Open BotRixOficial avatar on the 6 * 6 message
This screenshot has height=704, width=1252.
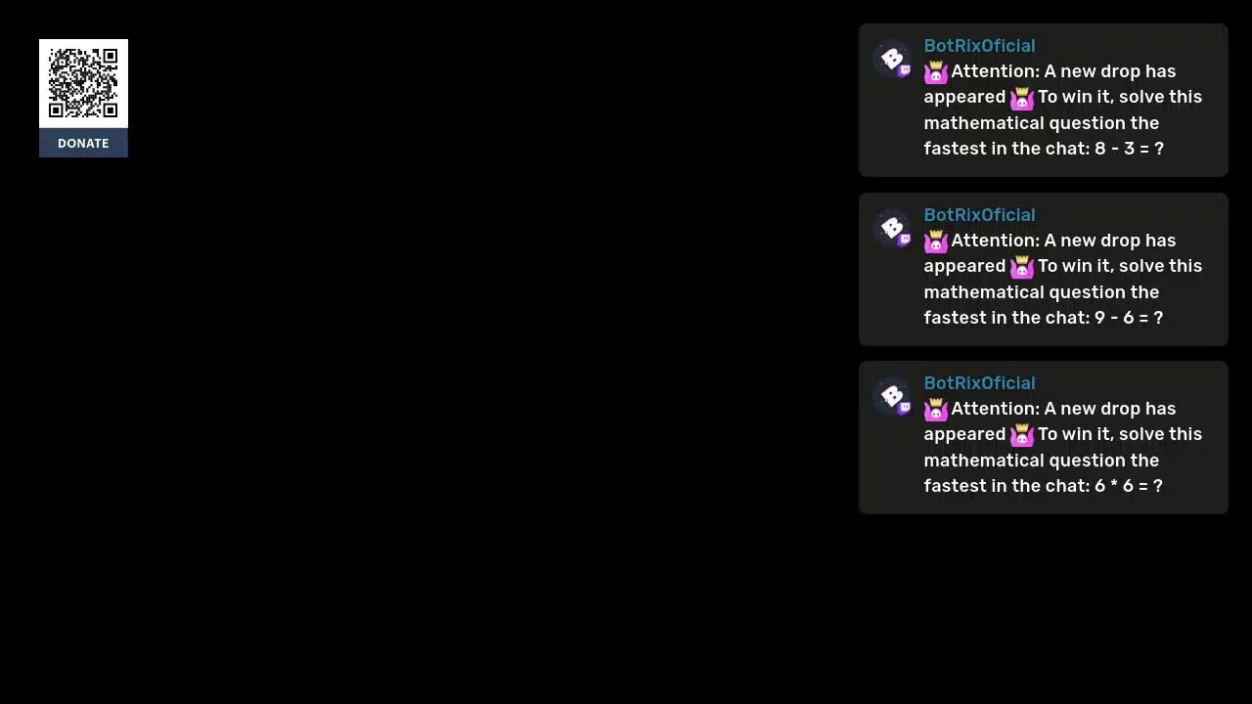pyautogui.click(x=891, y=397)
